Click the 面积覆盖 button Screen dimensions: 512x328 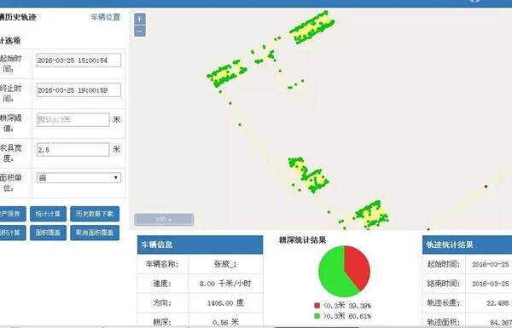tap(48, 233)
